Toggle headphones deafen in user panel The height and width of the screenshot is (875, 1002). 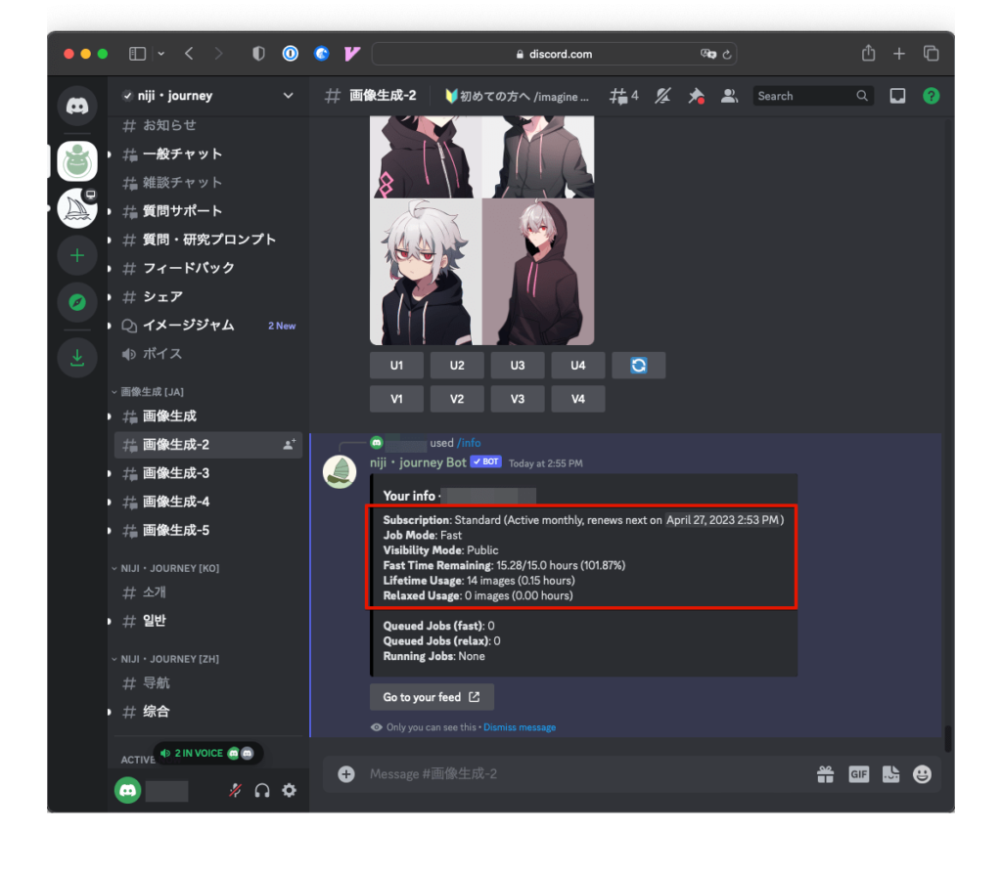[x=262, y=791]
